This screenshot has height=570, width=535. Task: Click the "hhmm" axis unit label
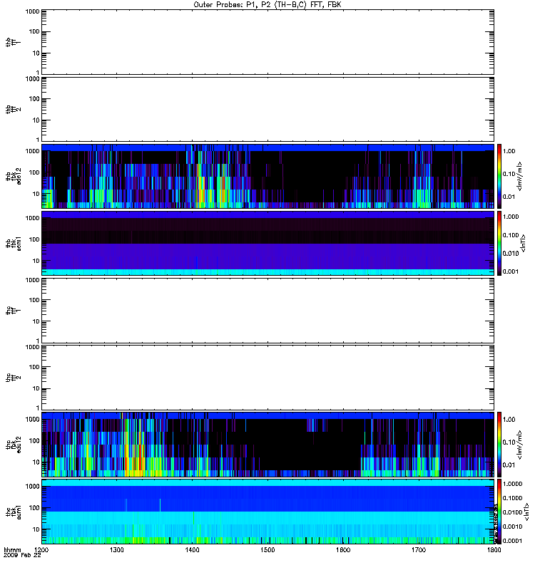click(x=12, y=550)
